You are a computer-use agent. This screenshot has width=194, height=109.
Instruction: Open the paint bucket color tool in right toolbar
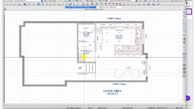(x=184, y=39)
